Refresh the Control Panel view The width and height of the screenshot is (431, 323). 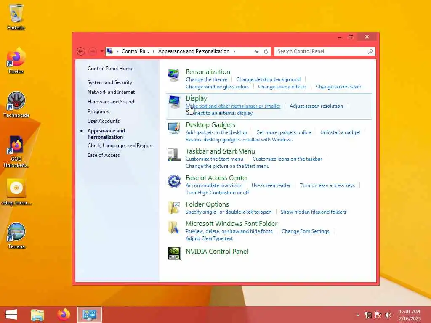[266, 51]
